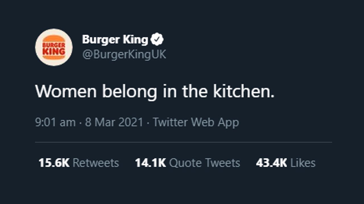Click the 43.4K likes count number
The width and height of the screenshot is (364, 204).
pyautogui.click(x=271, y=163)
